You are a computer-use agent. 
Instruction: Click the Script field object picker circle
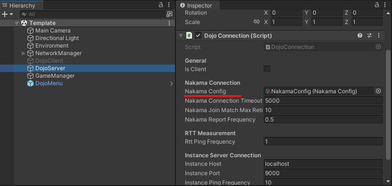(x=378, y=47)
